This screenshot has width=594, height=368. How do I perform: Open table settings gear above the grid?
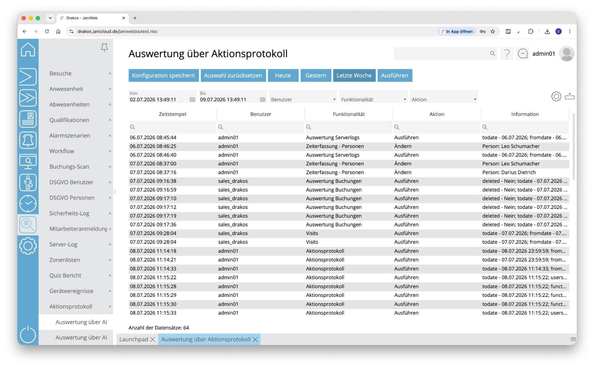pos(556,96)
